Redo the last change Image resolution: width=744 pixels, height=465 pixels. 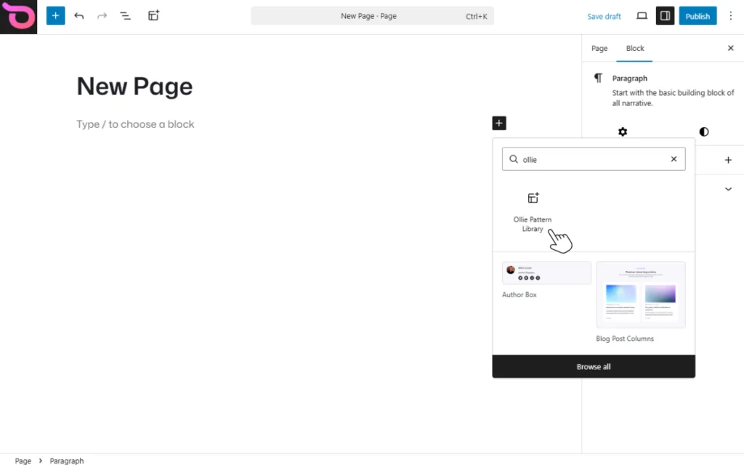tap(102, 15)
